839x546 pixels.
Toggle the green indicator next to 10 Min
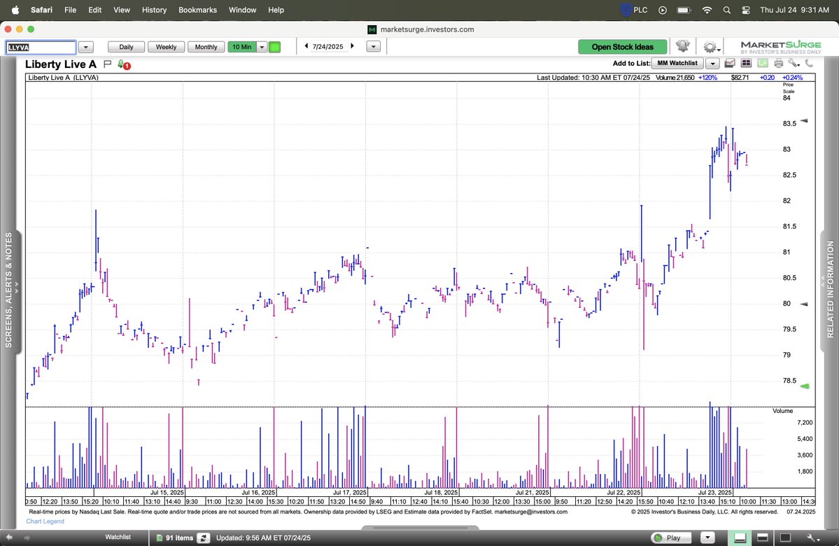(274, 47)
